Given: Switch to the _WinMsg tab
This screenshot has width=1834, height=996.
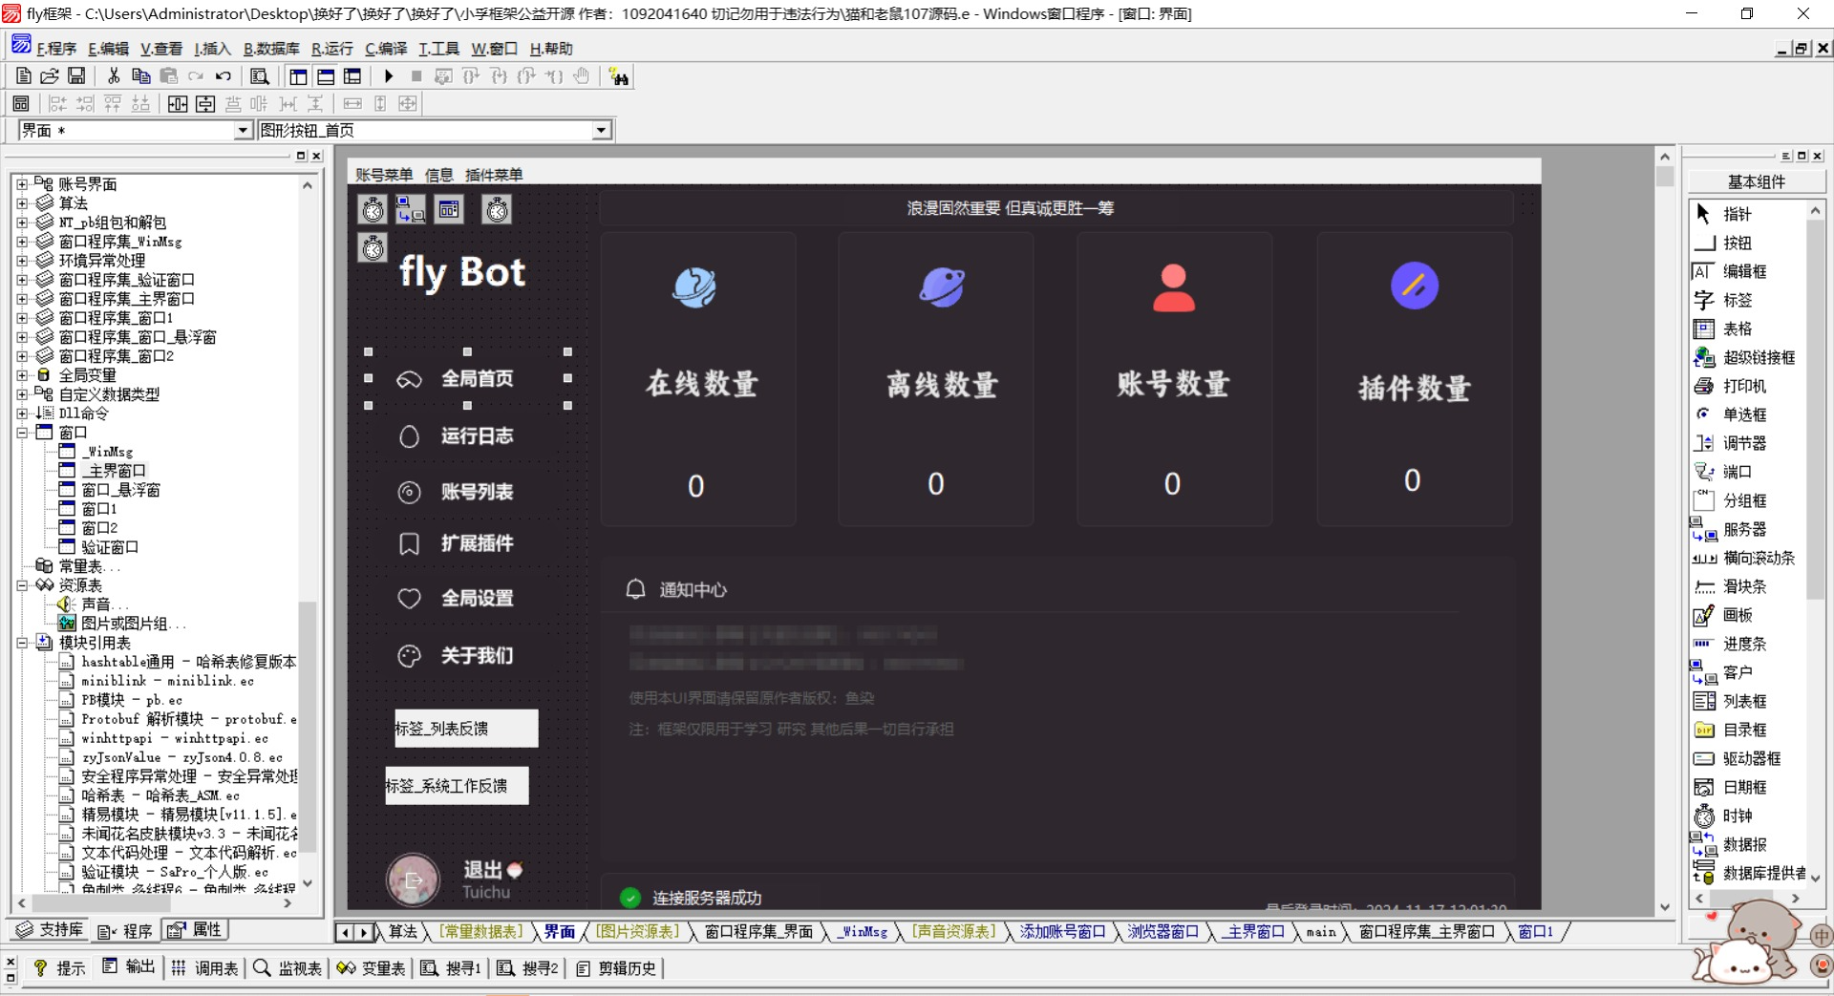Looking at the screenshot, I should click(861, 931).
